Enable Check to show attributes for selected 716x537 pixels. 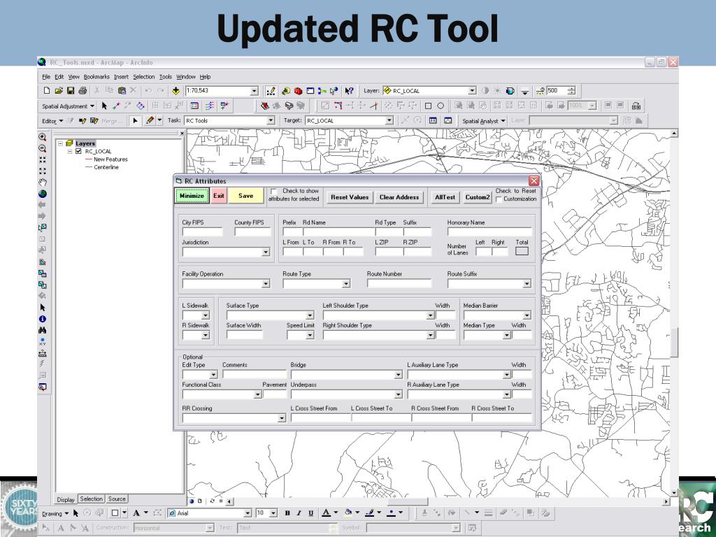(x=274, y=192)
